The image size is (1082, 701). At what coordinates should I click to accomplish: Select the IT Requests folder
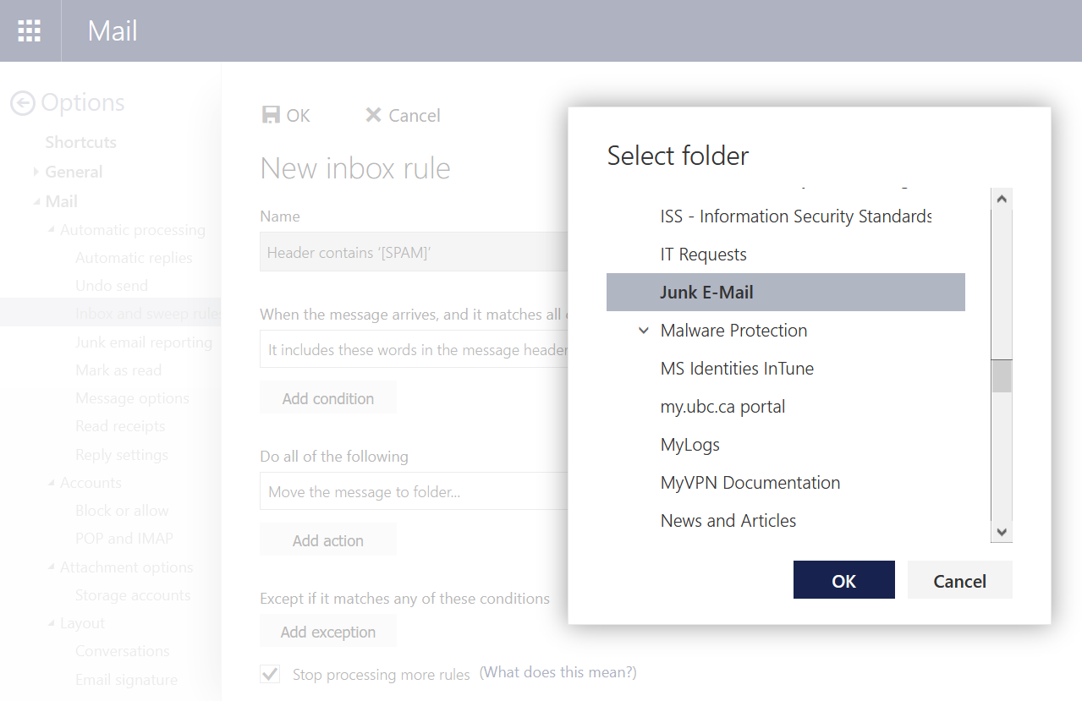click(703, 255)
